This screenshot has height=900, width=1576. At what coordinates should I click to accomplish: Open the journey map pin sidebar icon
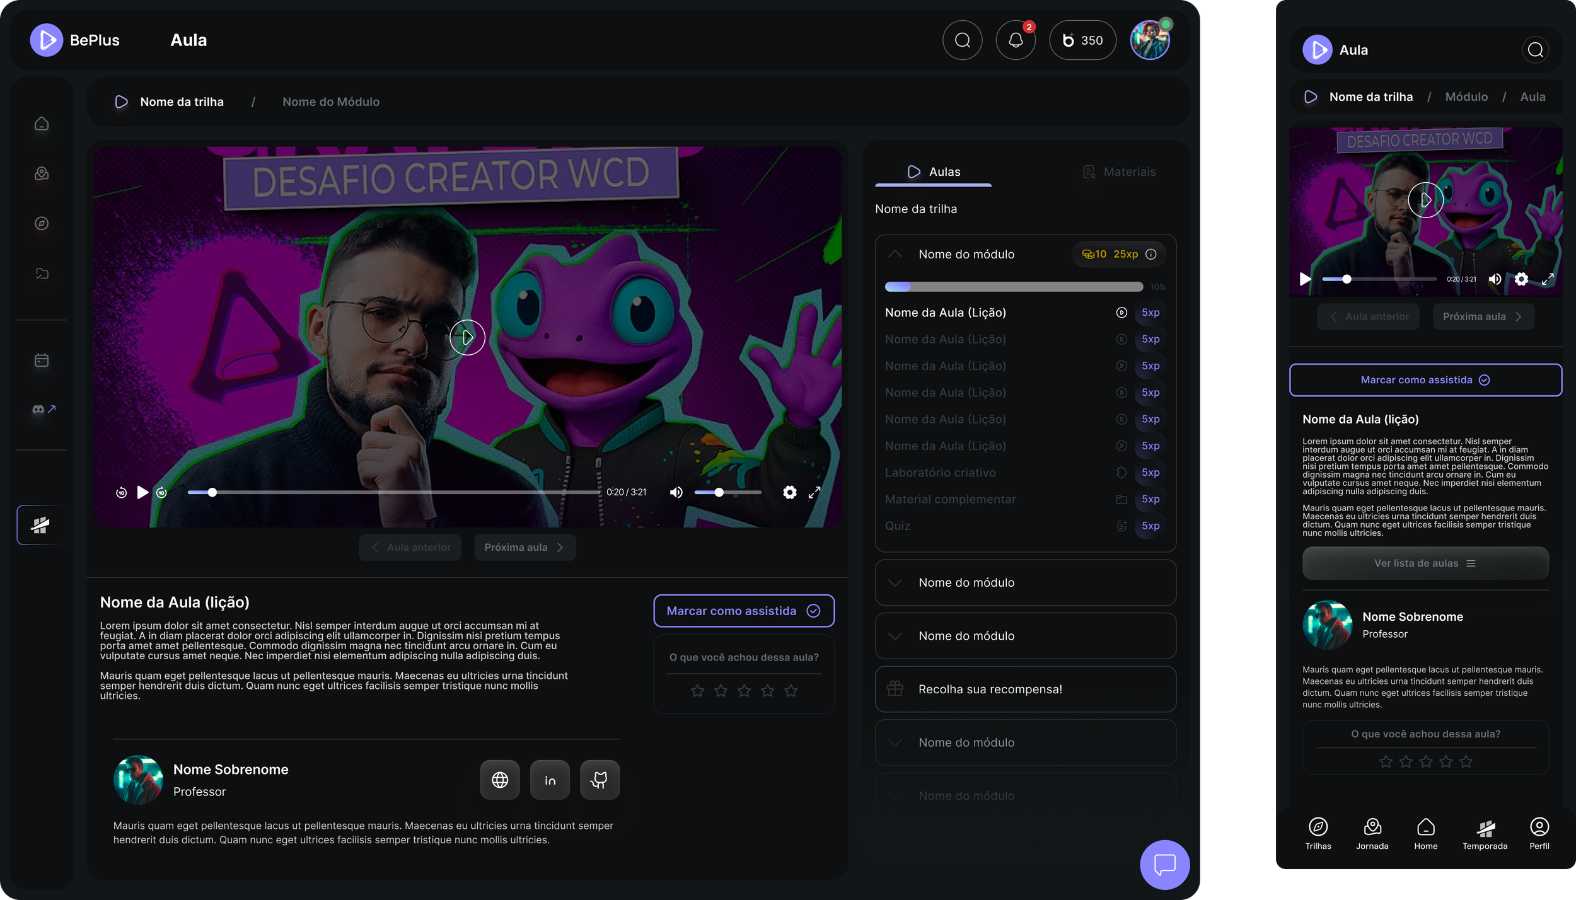click(42, 173)
